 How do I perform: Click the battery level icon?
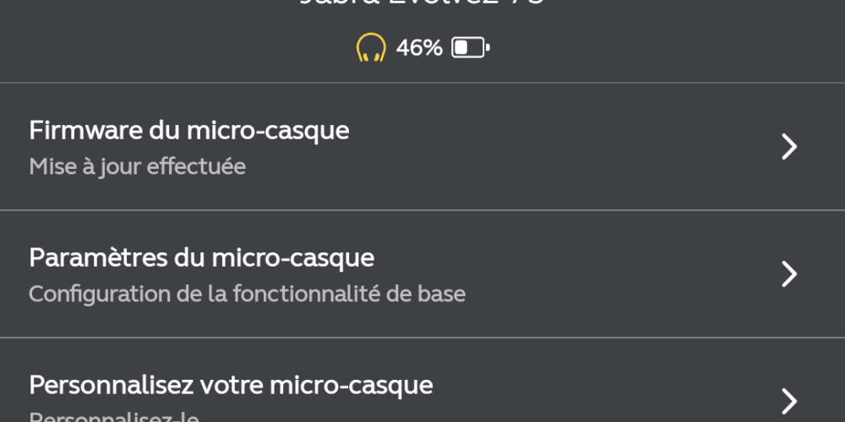coord(471,47)
